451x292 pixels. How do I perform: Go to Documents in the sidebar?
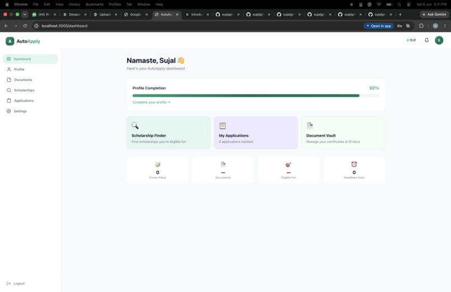pyautogui.click(x=30, y=79)
